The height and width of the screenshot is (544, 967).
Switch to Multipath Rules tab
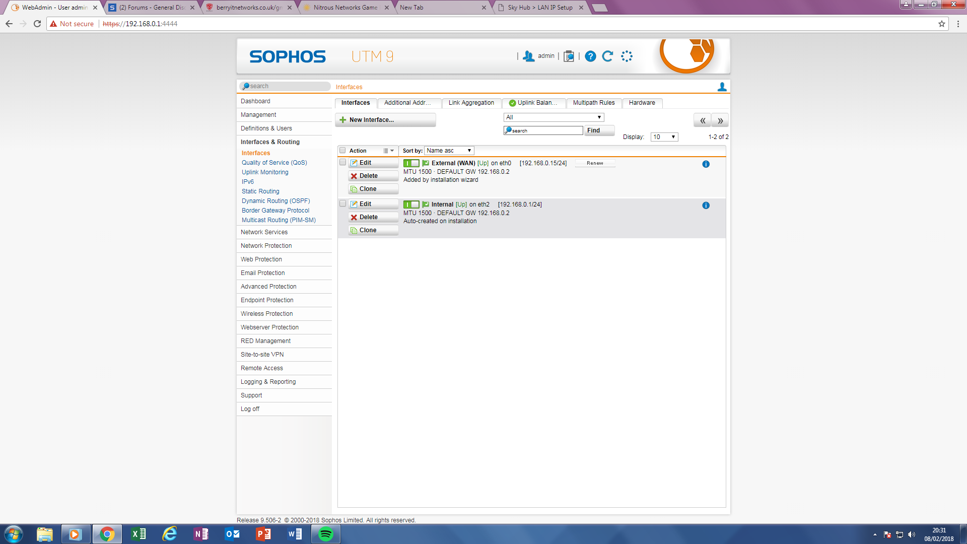(x=594, y=103)
